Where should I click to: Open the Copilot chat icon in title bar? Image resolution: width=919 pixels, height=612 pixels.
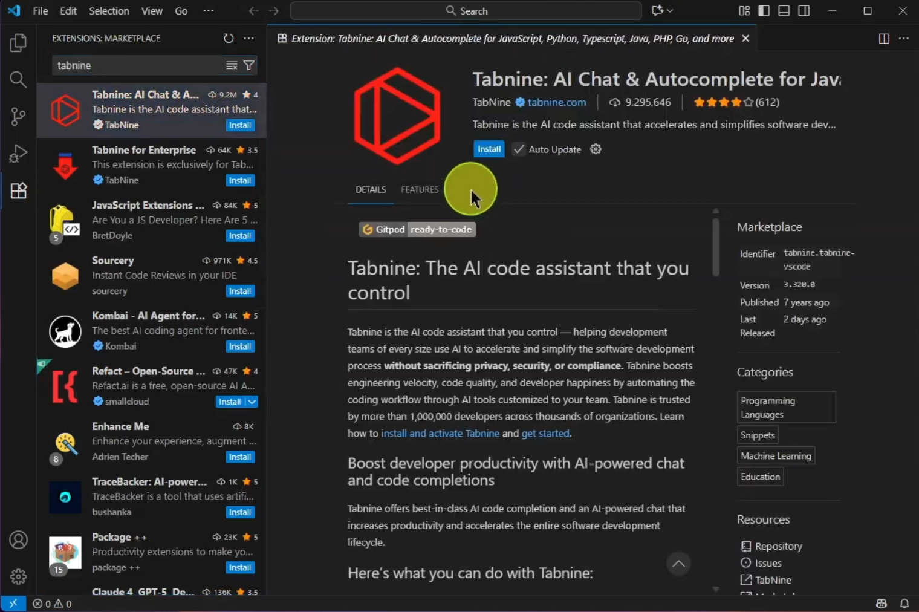[657, 10]
